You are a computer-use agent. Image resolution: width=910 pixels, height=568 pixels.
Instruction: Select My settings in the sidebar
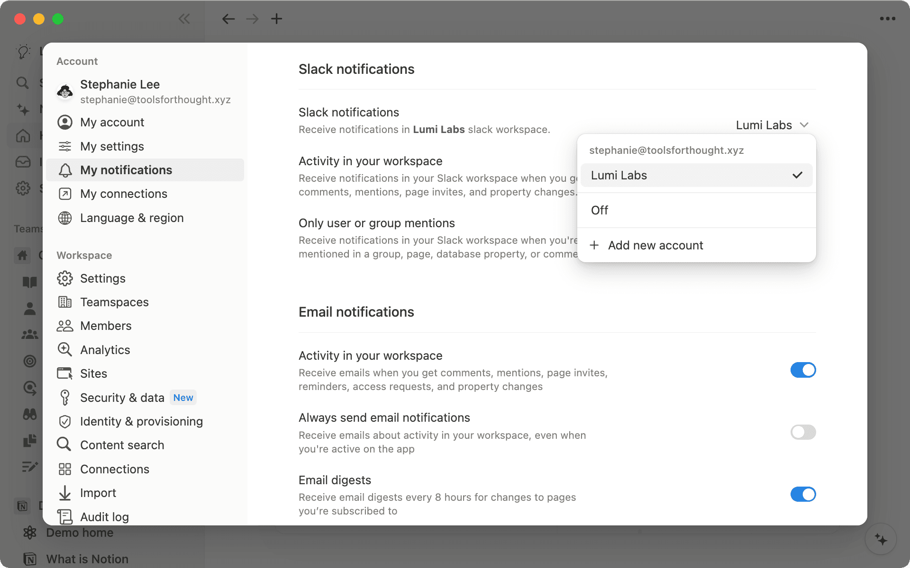[112, 146]
